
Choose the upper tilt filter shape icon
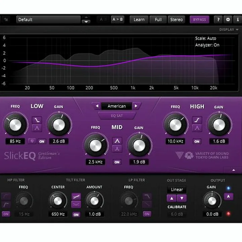76,197
